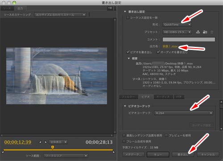Switch to the オーディオ tab
Viewport: 223px width, 161px height.
(163, 97)
